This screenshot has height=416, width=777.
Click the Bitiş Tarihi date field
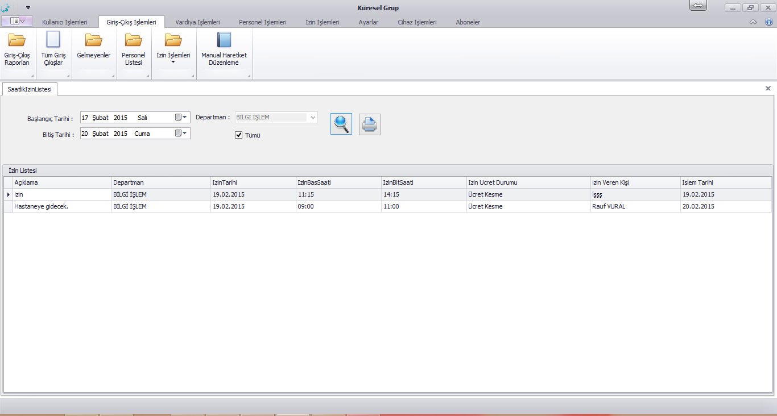(x=135, y=134)
